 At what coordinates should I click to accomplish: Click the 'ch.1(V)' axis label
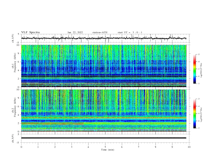click(13, 38)
